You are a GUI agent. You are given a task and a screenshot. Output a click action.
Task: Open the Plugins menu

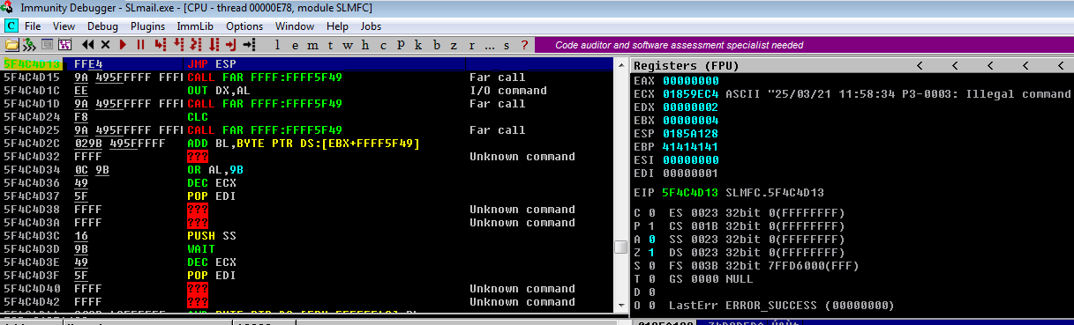tap(148, 26)
